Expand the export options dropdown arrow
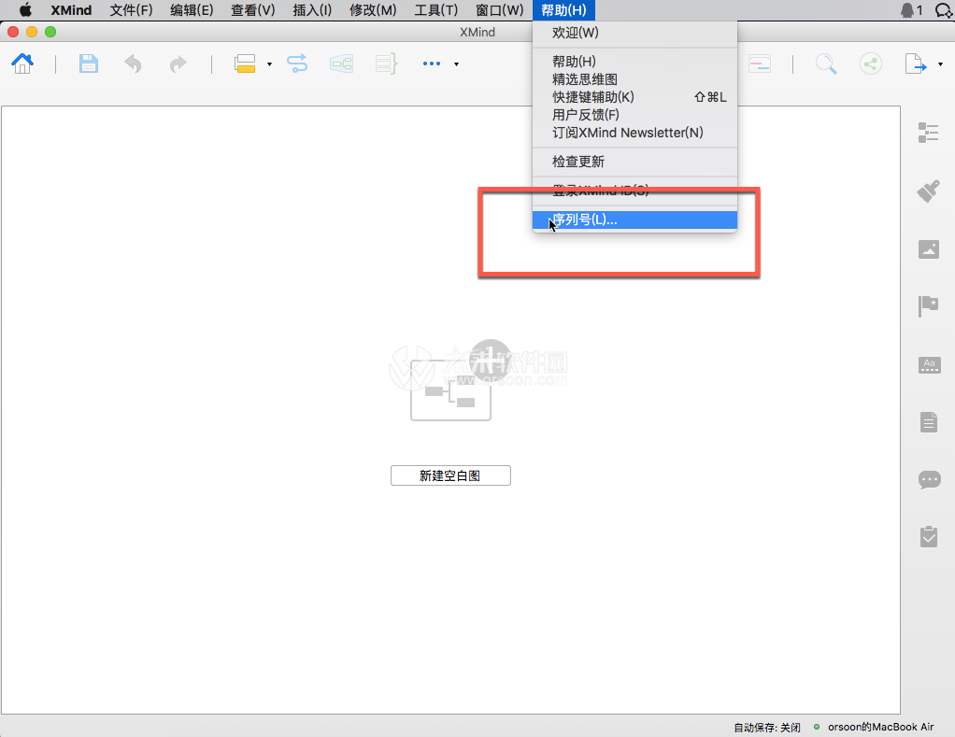 click(x=940, y=64)
